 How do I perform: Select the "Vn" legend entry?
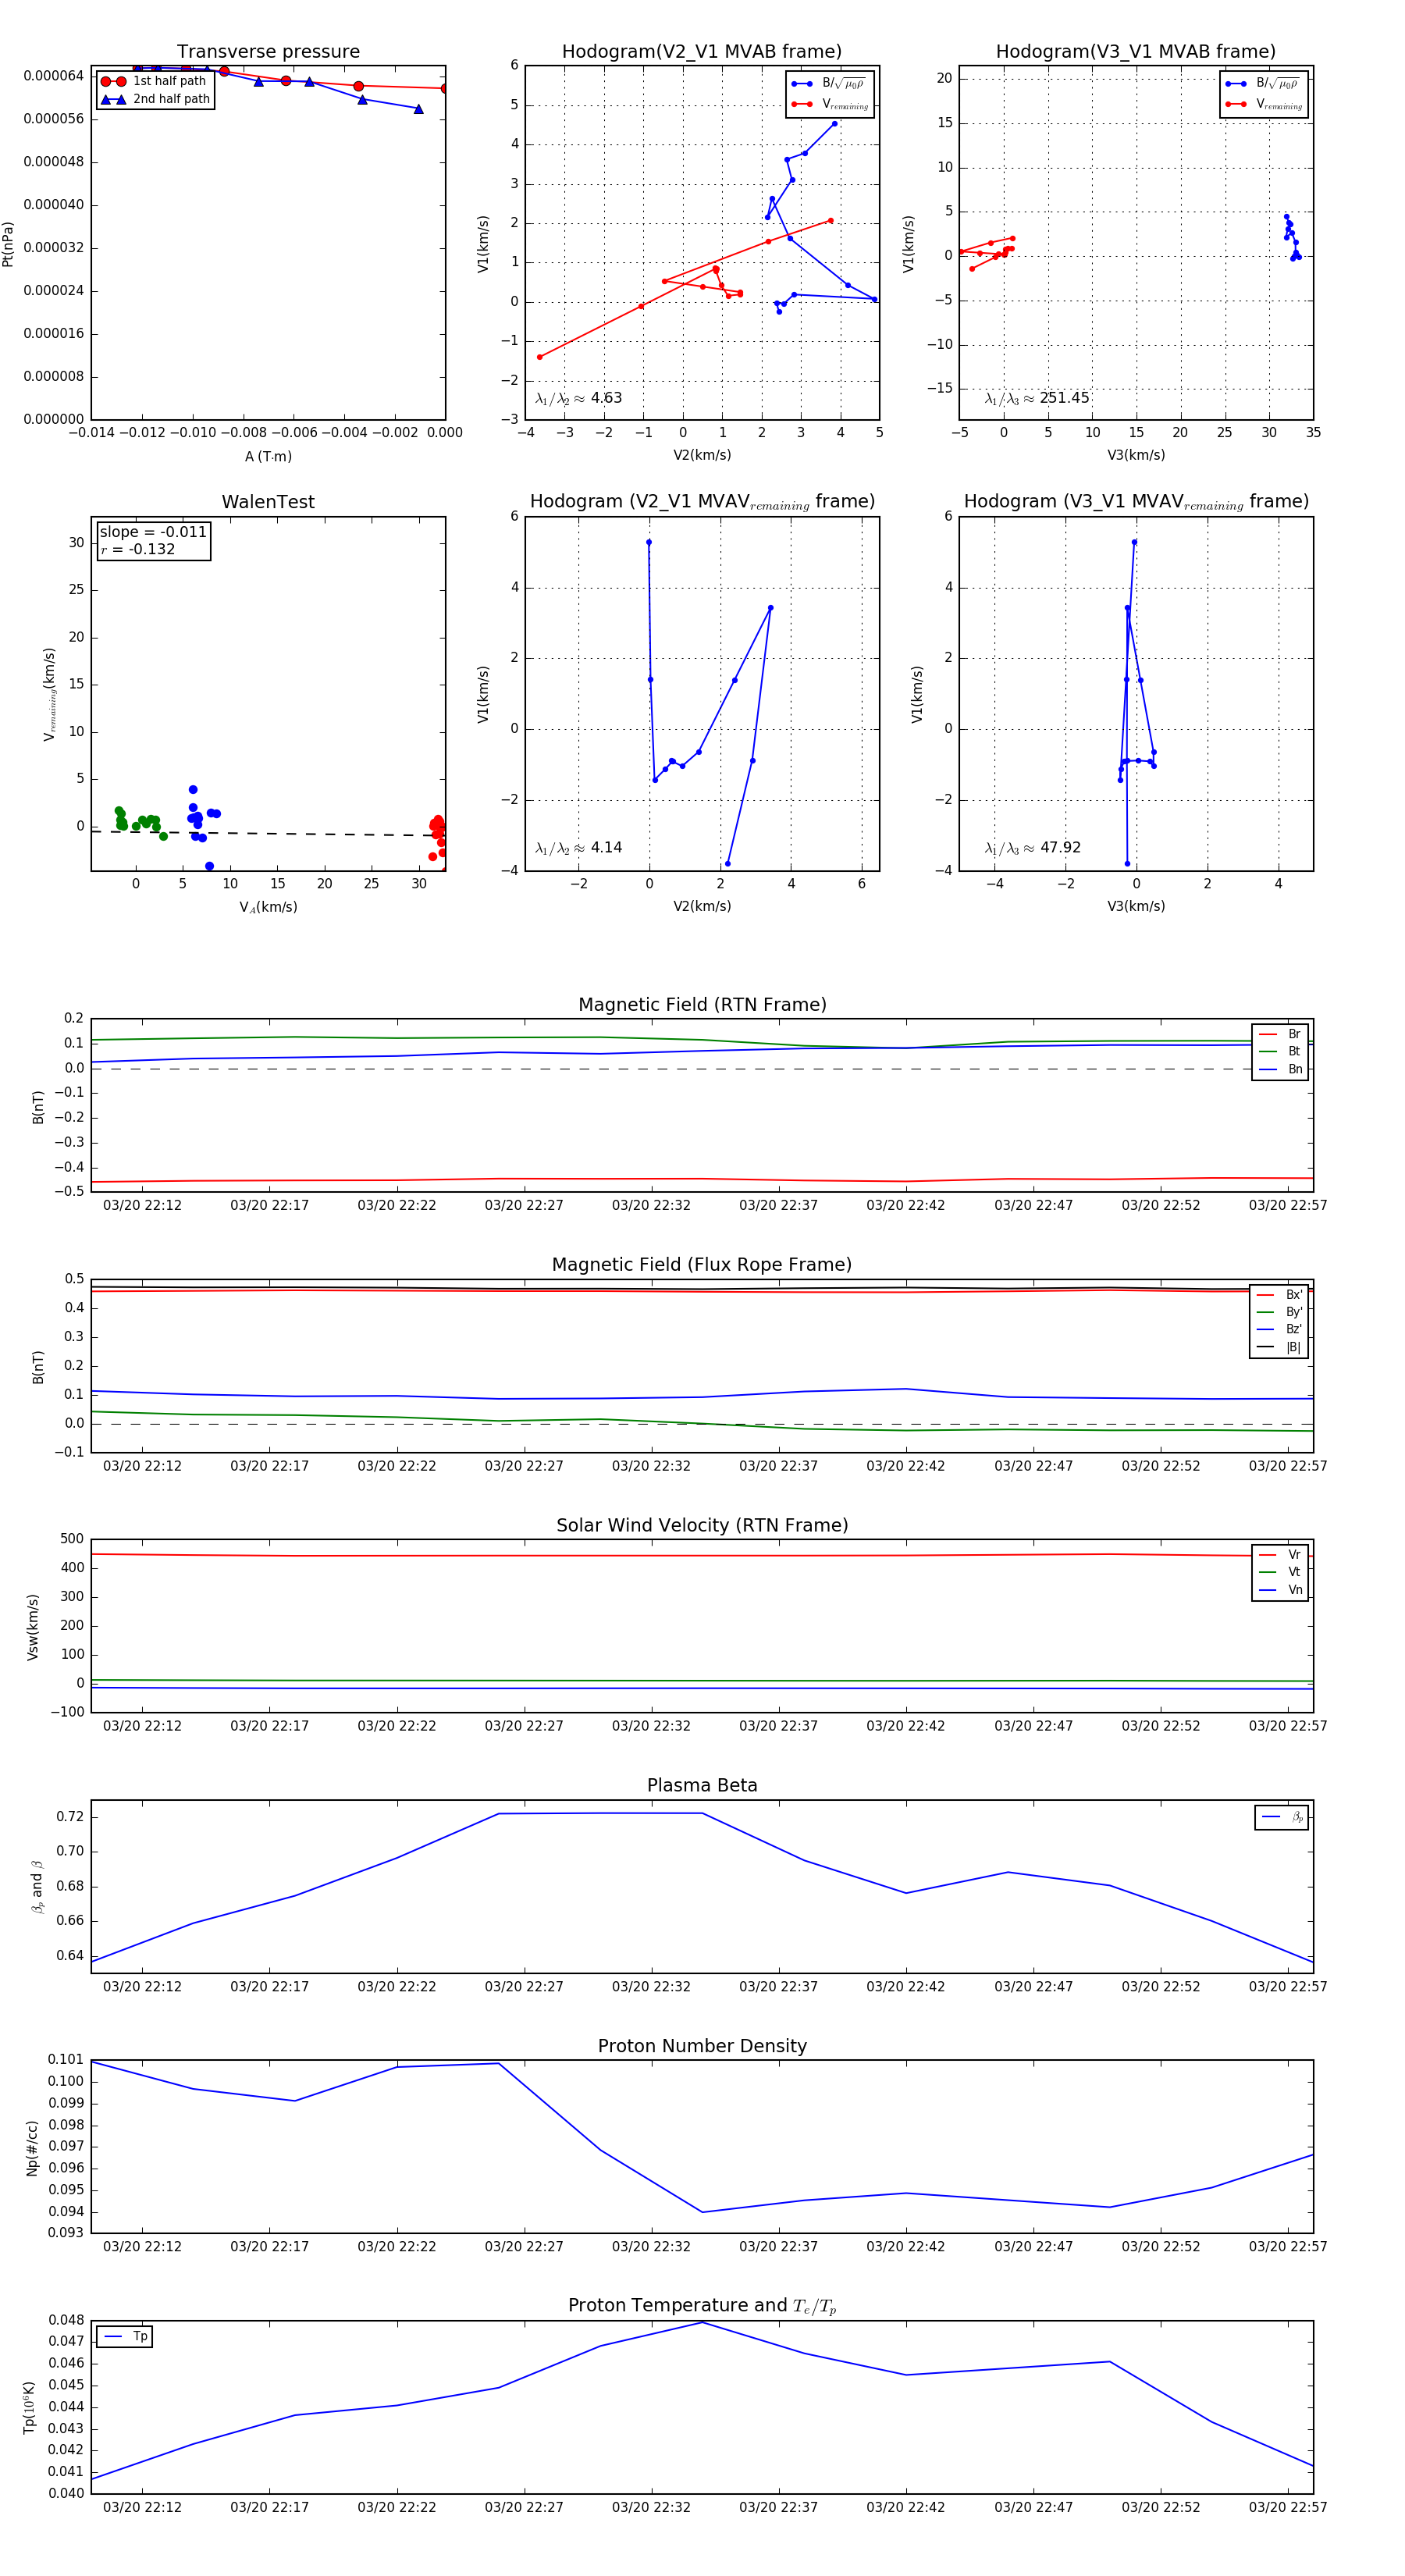pos(1280,1590)
